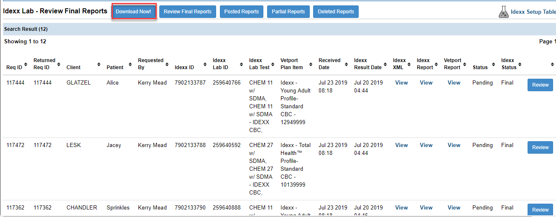The image size is (556, 217).
Task: Click Idexx ID 7902133787
Action: (190, 83)
